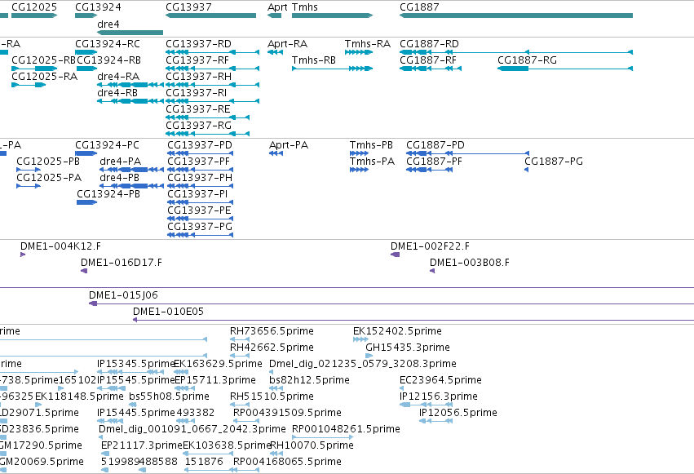Select protein CG1887-PD

(x=467, y=153)
